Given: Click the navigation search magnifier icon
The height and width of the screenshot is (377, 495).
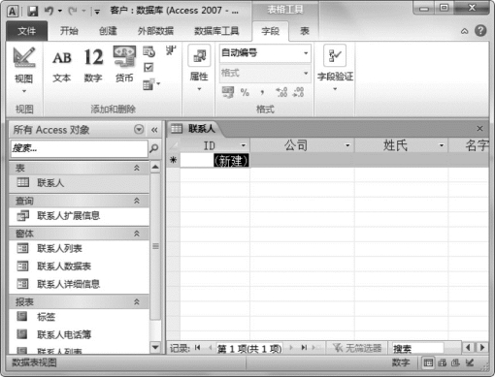Looking at the screenshot, I should [154, 148].
